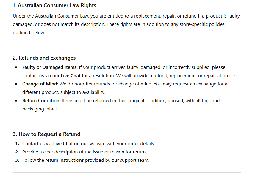This screenshot has height=179, width=269.
Task: Select the Change of Mind label
Action: (x=40, y=84)
